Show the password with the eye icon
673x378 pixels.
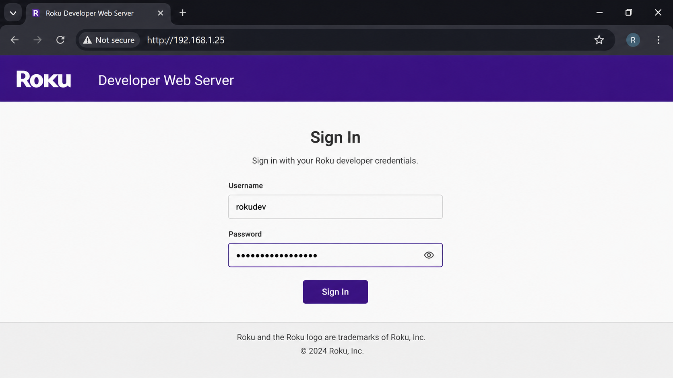tap(429, 255)
